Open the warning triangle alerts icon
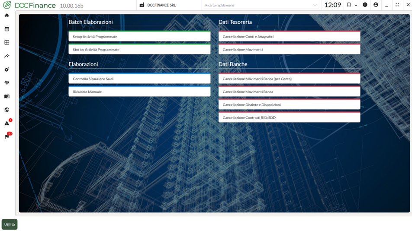Image resolution: width=412 pixels, height=231 pixels. [7, 123]
